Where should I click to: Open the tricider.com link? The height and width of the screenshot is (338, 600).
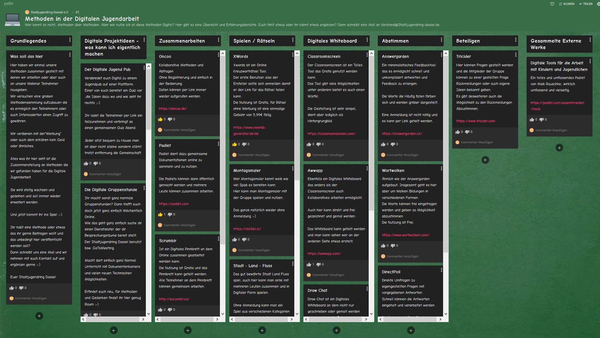tap(476, 121)
